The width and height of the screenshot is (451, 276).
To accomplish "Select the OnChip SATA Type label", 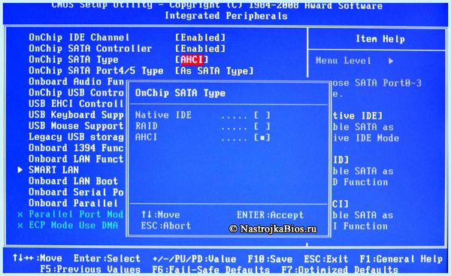I will tap(74, 59).
